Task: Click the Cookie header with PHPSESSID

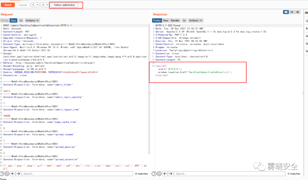Action: pos(50,72)
